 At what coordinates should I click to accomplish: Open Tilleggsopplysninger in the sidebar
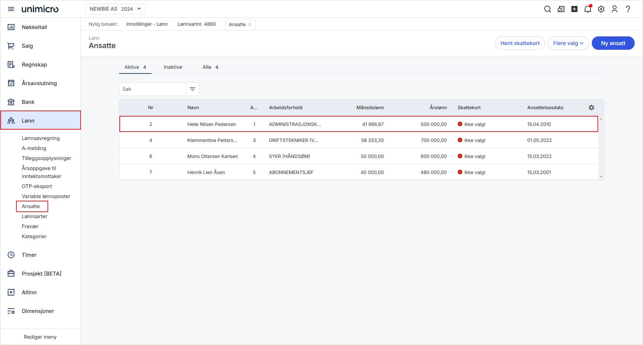click(47, 158)
